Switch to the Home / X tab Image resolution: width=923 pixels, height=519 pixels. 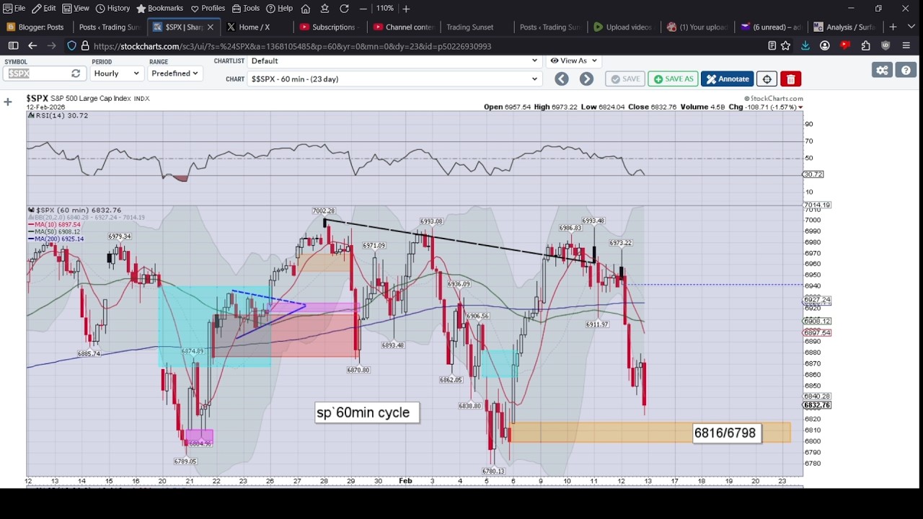[255, 27]
